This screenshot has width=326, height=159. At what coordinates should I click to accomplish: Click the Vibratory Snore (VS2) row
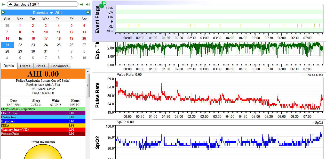43,130
